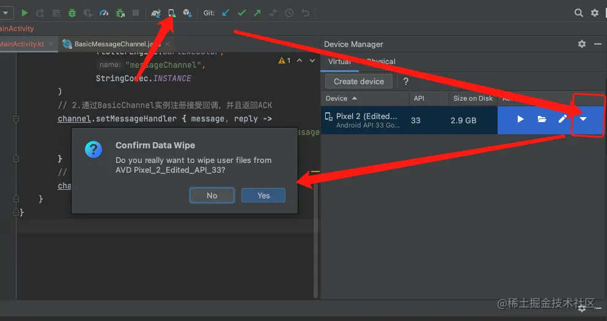Run app with coverage icon
The width and height of the screenshot is (607, 321).
pos(88,13)
